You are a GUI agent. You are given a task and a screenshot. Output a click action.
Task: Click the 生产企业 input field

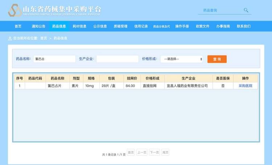[x=118, y=59]
